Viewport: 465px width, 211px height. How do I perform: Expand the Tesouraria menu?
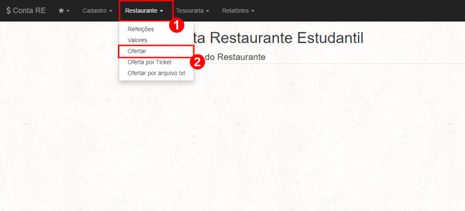[x=192, y=10]
